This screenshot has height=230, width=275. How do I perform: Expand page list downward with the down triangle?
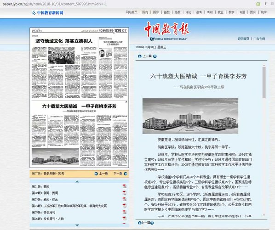point(77,225)
